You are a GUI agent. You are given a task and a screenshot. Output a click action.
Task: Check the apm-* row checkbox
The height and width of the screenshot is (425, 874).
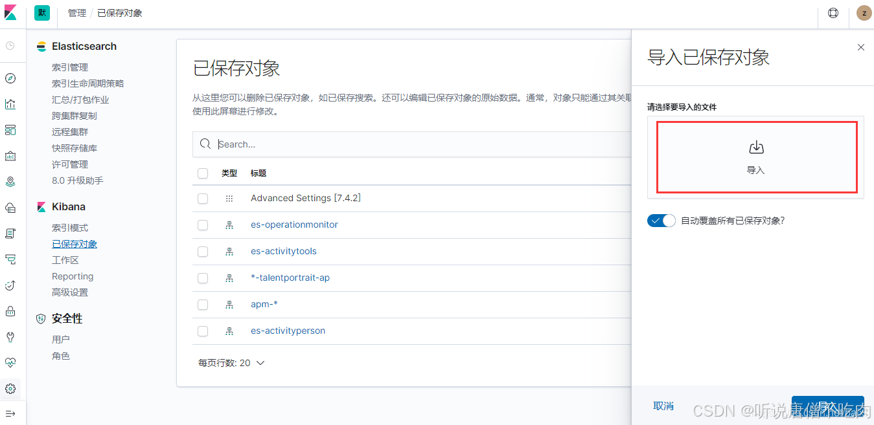pyautogui.click(x=203, y=305)
